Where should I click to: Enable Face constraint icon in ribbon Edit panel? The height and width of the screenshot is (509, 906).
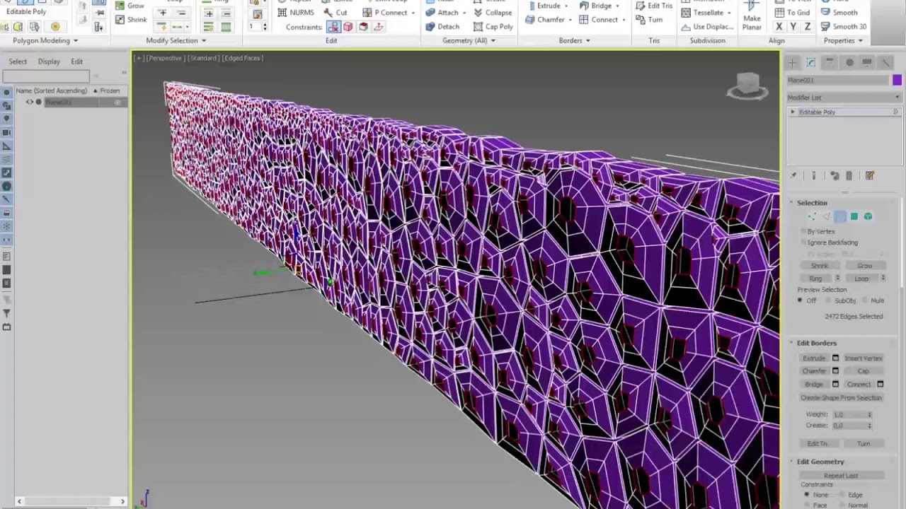(x=363, y=27)
